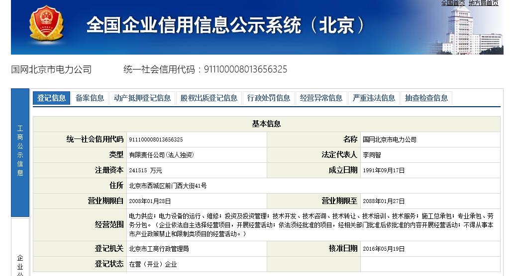Click business start date 2008年01月28日
Viewport: 517px width, 276px height.
(150, 201)
